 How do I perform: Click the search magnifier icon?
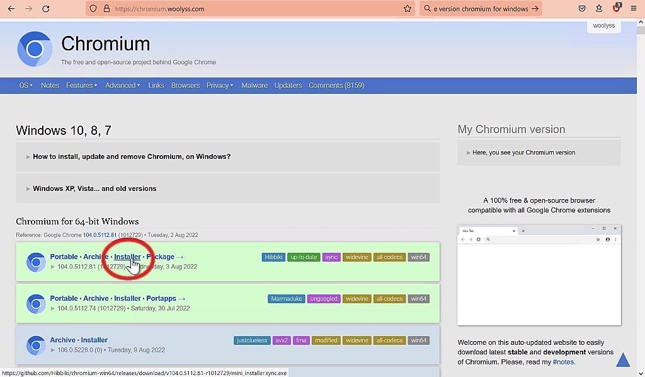(x=428, y=8)
